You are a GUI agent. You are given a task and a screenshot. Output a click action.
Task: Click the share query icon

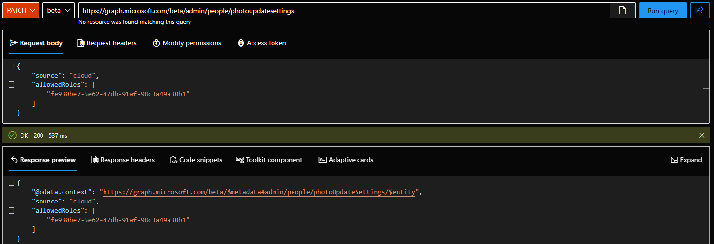699,10
